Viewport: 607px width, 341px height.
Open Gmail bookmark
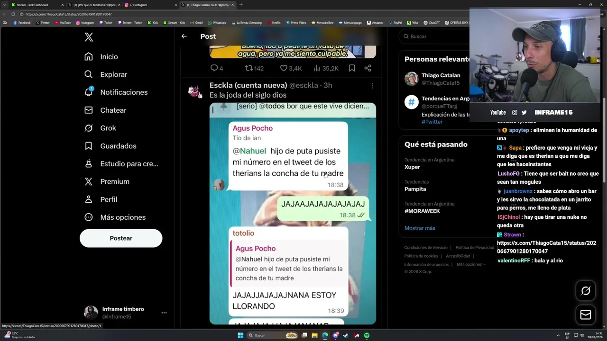pos(196,23)
